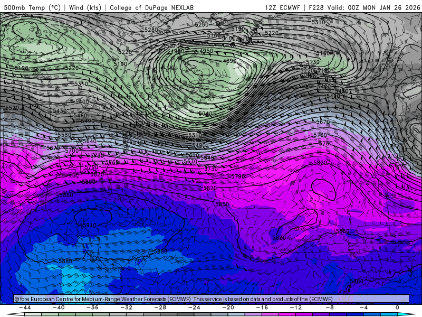422x317 pixels.
Task: Select the "College of DuPage NEXLAB" text
Action: (151, 7)
